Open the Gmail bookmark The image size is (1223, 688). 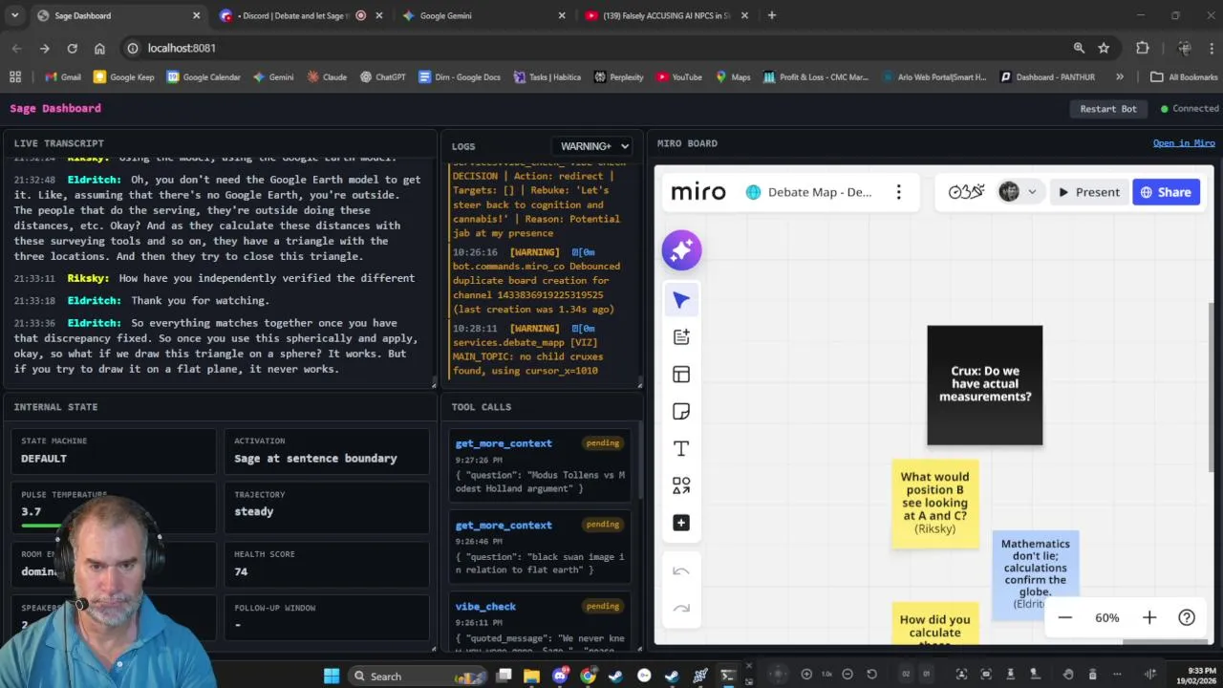(x=62, y=77)
